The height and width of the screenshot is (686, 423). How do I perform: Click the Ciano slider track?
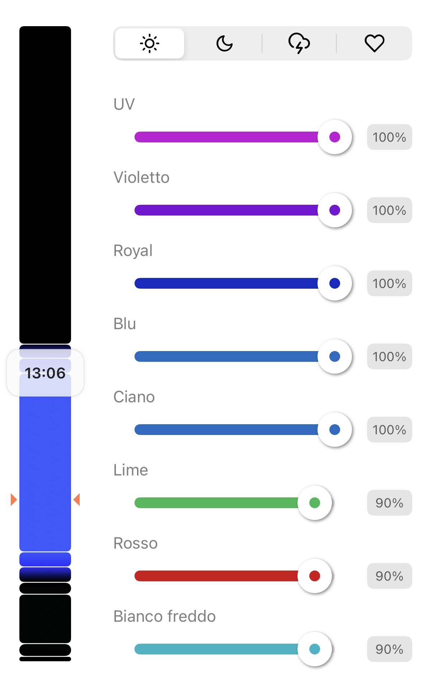(235, 430)
